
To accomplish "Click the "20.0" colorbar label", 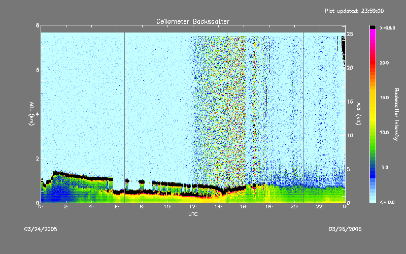I will (384, 62).
